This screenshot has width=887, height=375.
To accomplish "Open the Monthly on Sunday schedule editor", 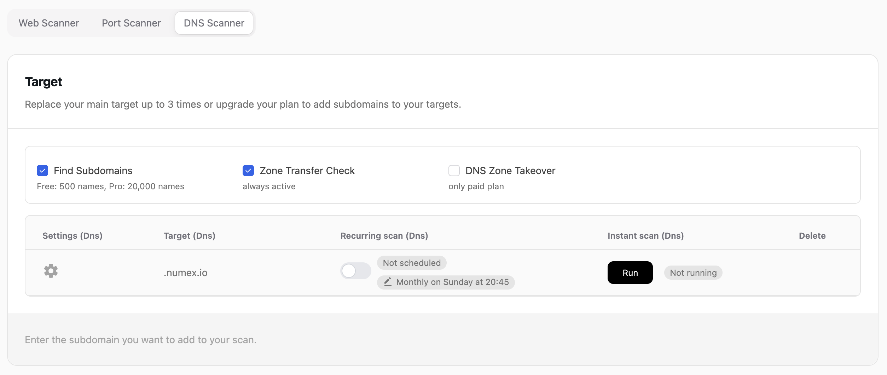I will [446, 282].
